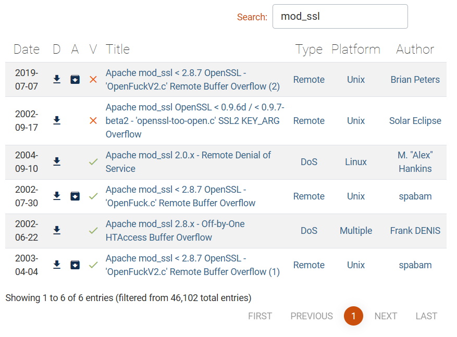Sort by the D download column header
The image size is (457, 337).
coord(57,49)
